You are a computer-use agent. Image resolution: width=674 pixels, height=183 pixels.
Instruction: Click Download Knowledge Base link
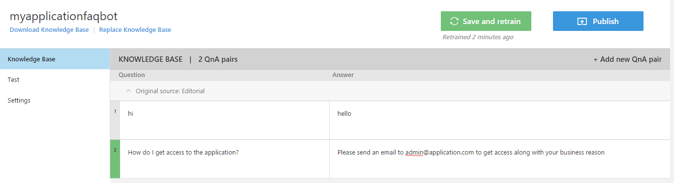[49, 30]
